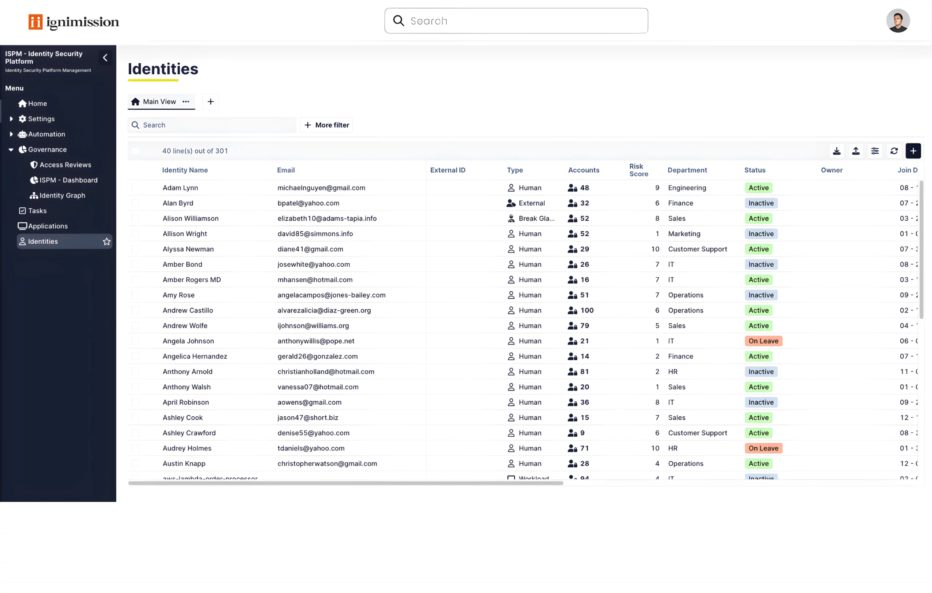Click the top global Search field
932x593 pixels.
pos(516,21)
